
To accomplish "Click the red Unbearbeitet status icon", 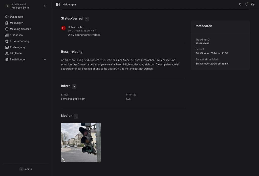I will pyautogui.click(x=63, y=28).
